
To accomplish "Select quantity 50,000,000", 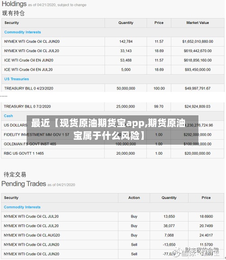I will click(x=126, y=88).
